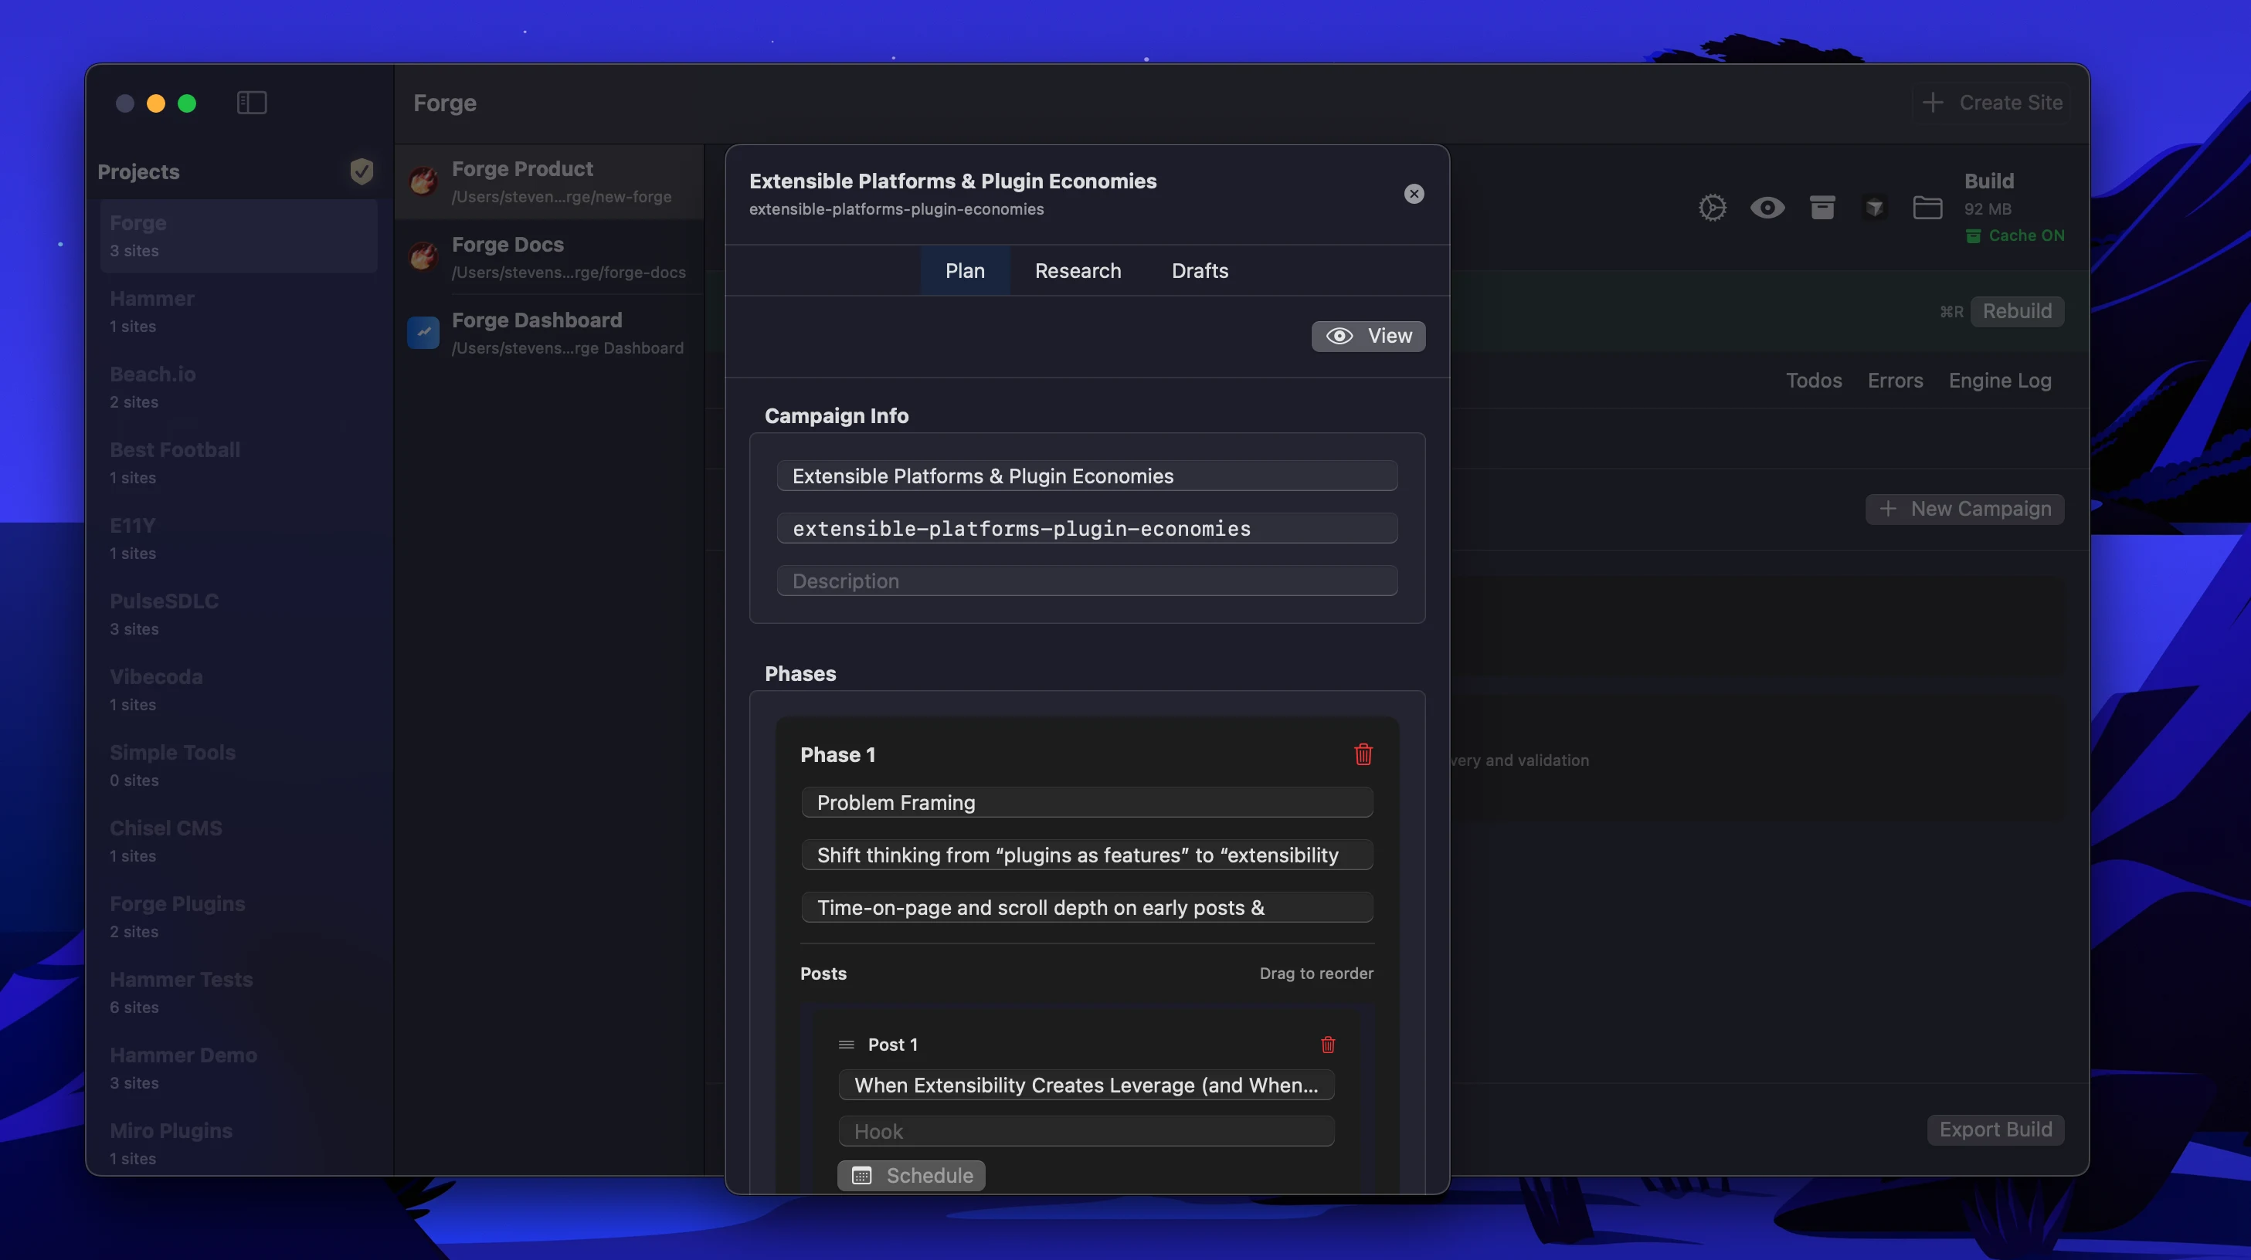This screenshot has height=1260, width=2251.
Task: Toggle the sidebar panel icon
Action: click(252, 103)
